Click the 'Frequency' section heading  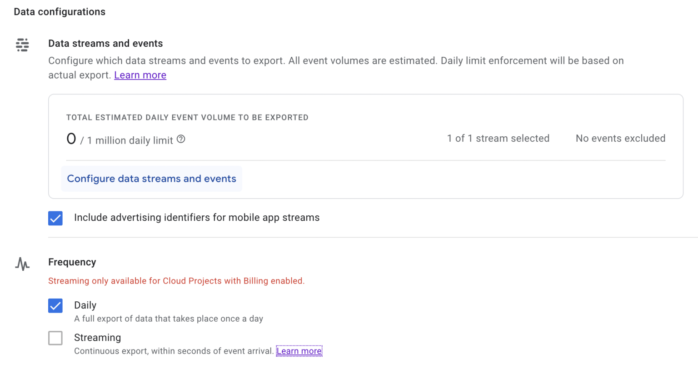coord(72,262)
